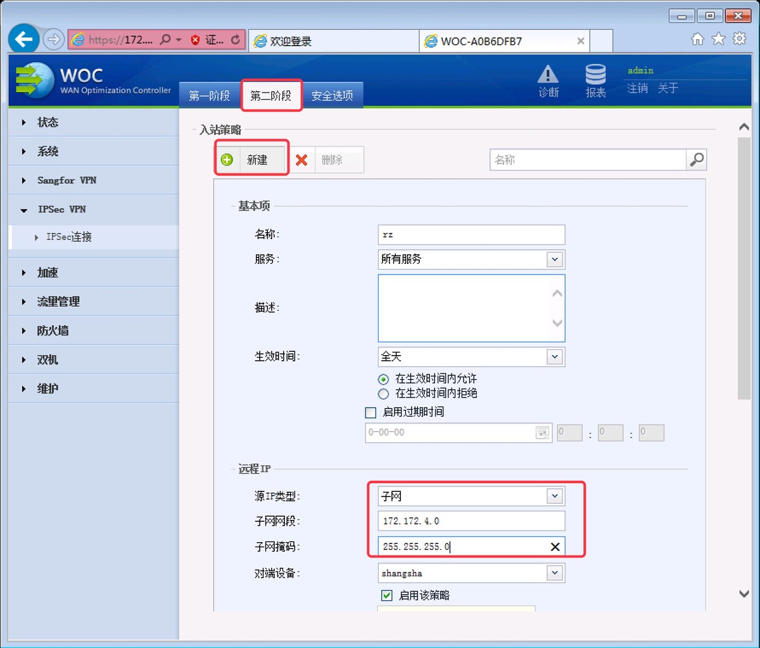Switch to the 第一阶段 tab

click(210, 94)
